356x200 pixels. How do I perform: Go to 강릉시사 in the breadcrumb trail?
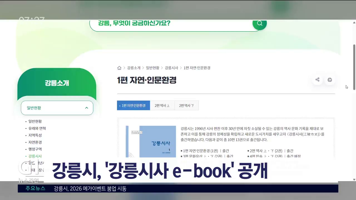click(x=171, y=68)
